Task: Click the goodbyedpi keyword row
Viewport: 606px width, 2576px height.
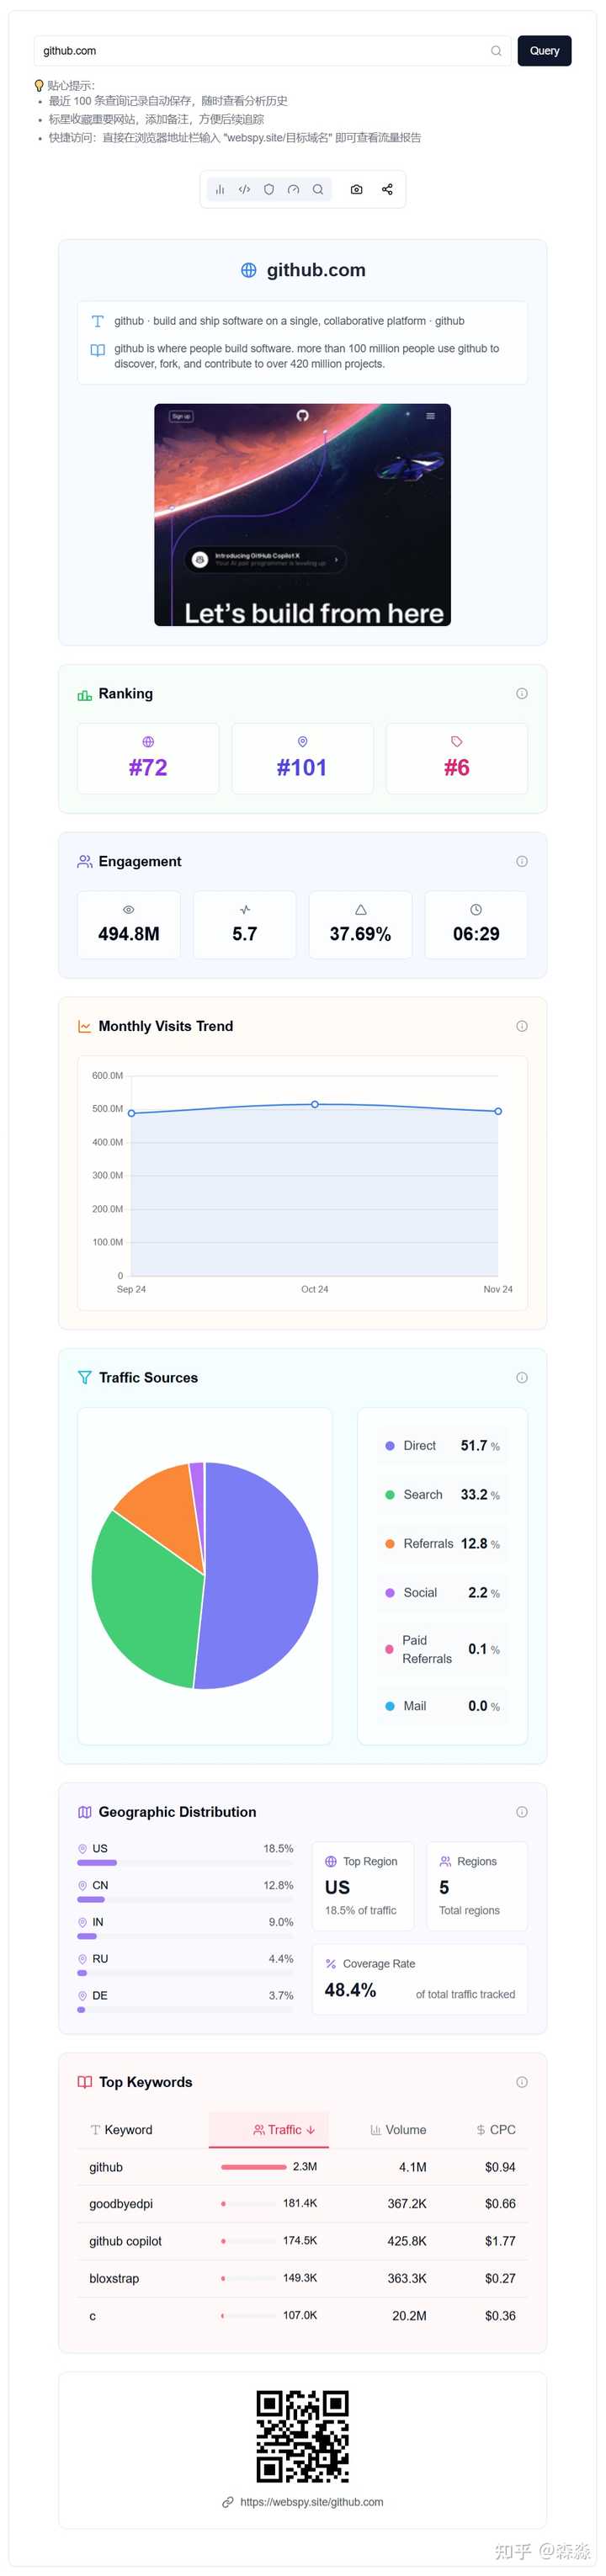Action: click(302, 2205)
